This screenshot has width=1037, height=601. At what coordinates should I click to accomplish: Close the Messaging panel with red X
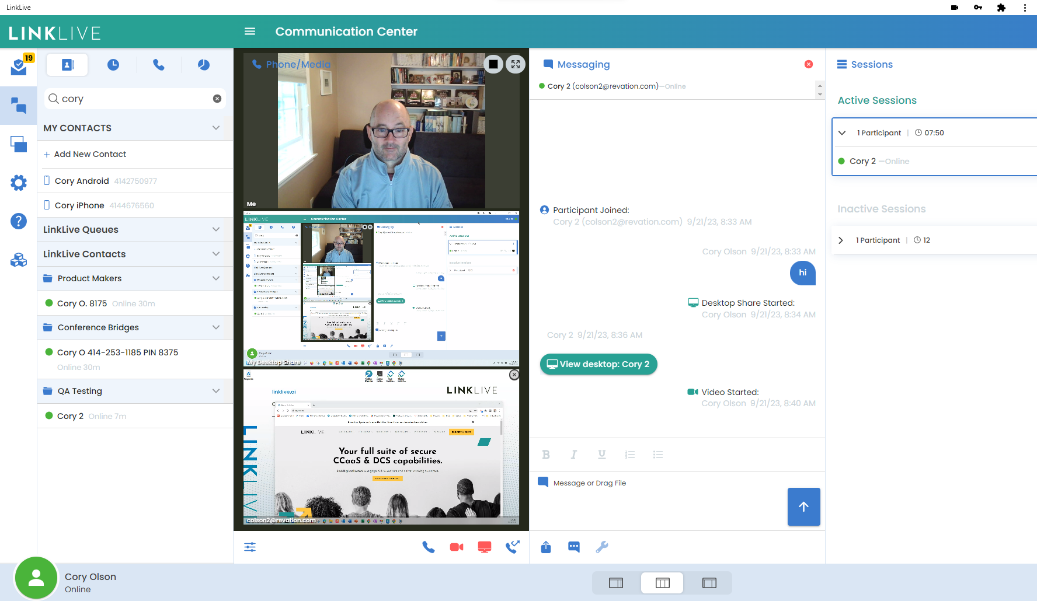pyautogui.click(x=809, y=64)
